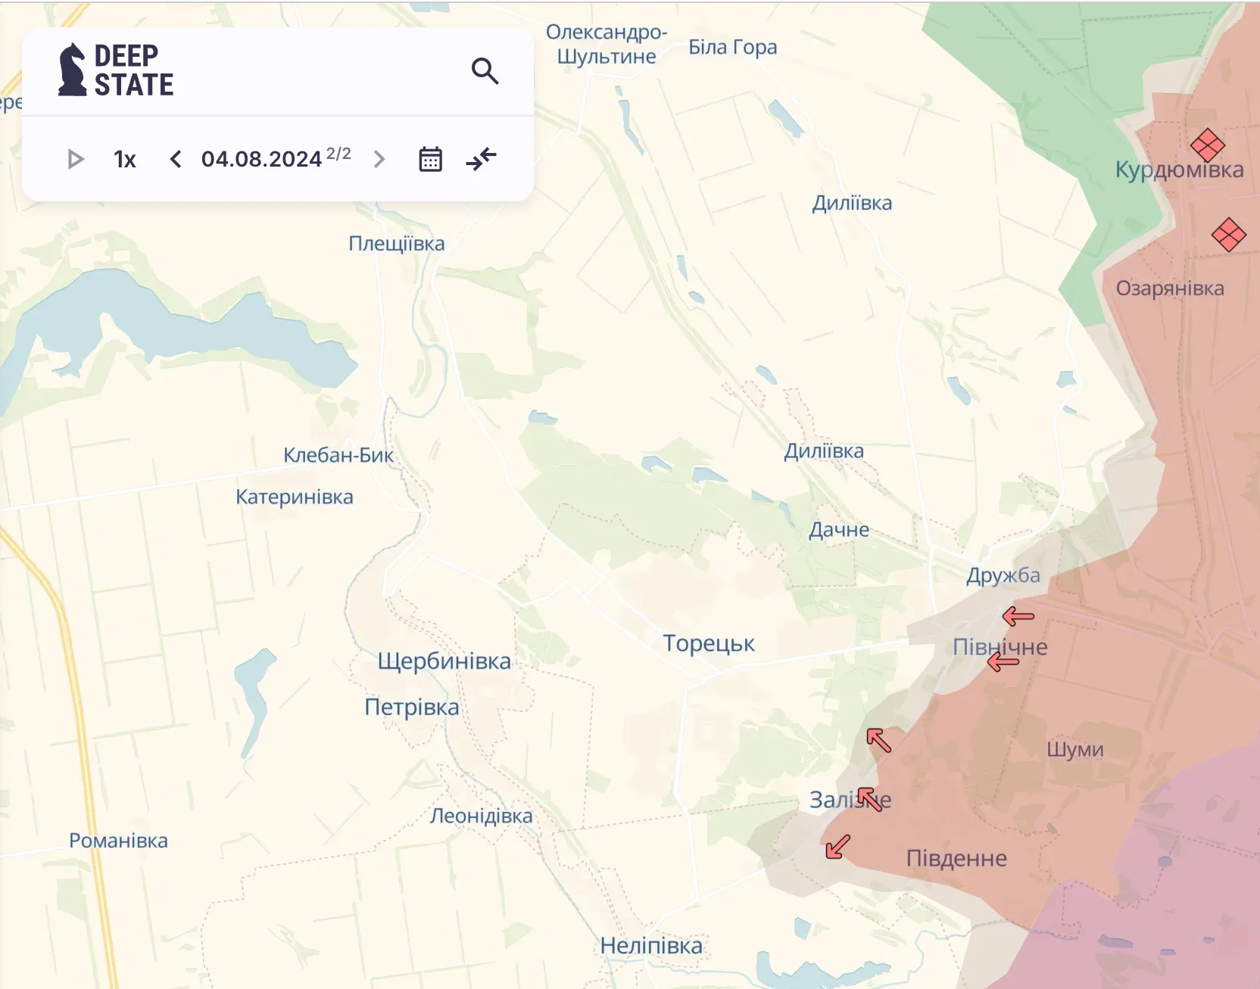Open the map search magnifier

click(485, 71)
